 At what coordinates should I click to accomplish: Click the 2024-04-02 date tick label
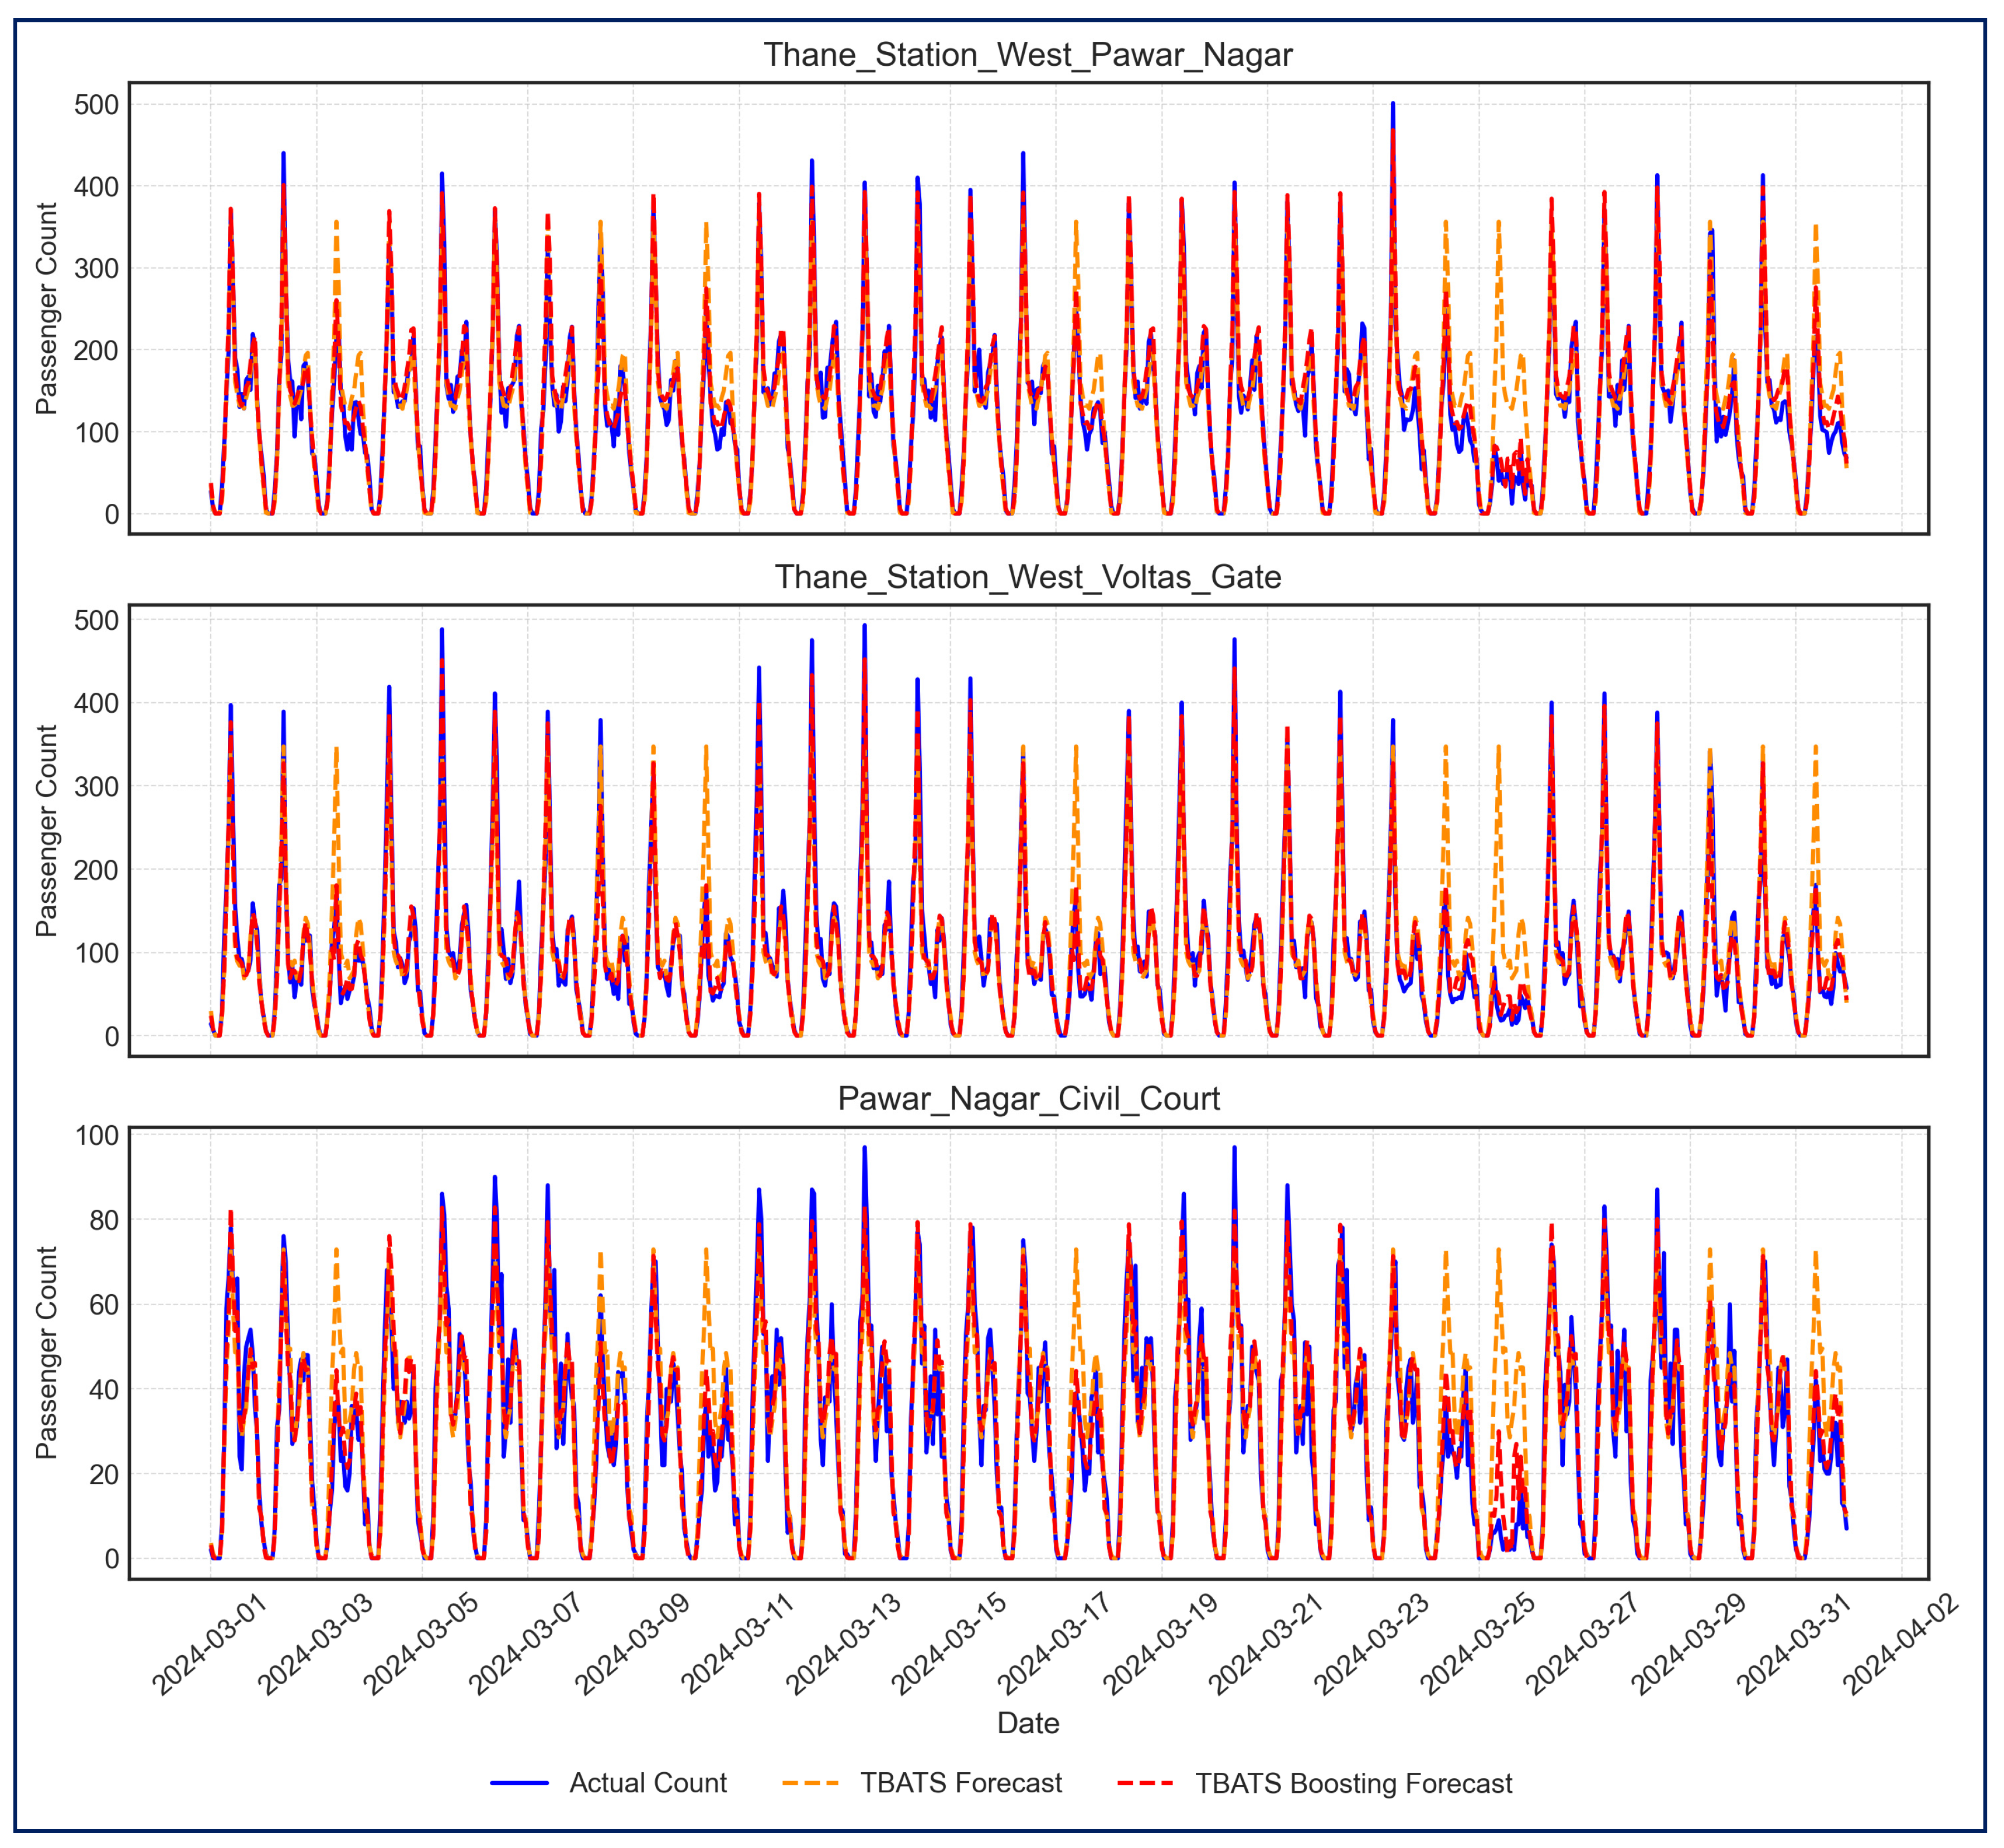click(1902, 1643)
